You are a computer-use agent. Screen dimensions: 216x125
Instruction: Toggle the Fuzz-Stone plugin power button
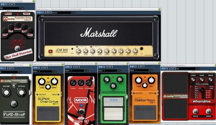pyautogui.click(x=1, y=68)
